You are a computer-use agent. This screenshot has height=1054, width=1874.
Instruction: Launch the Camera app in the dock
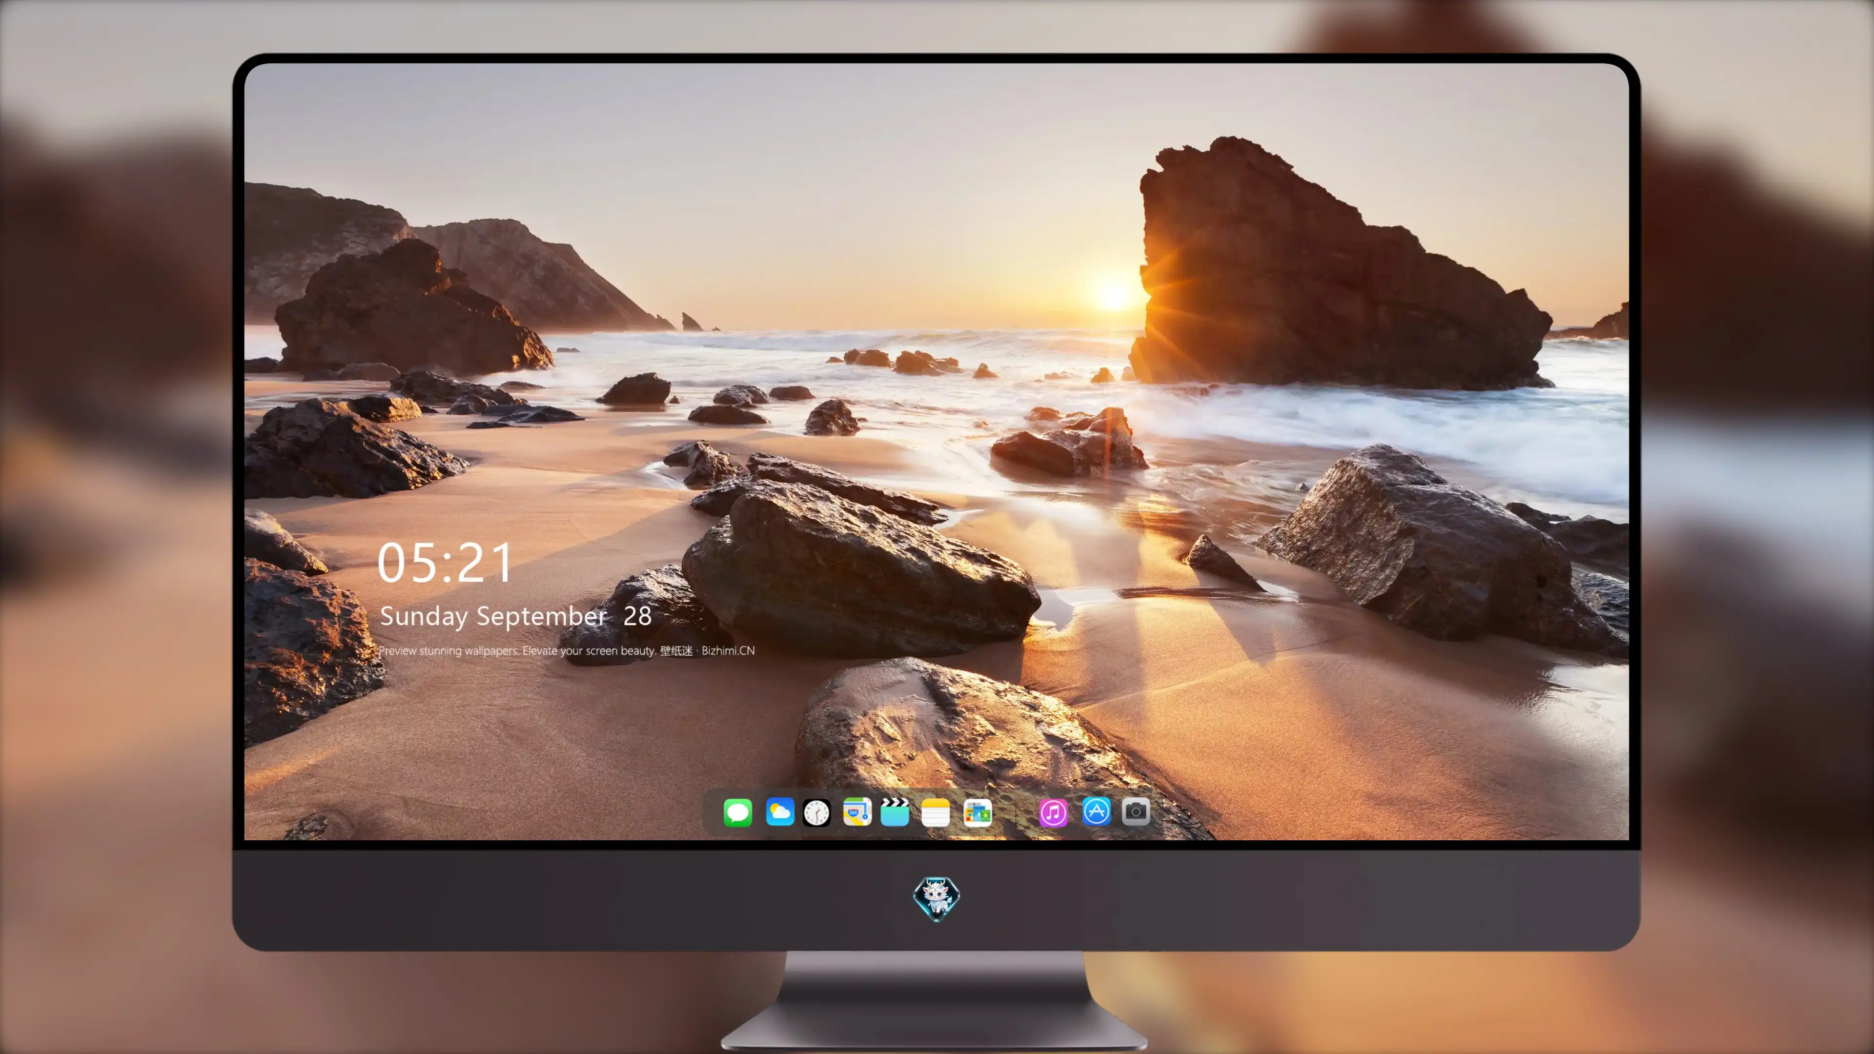tap(1136, 811)
